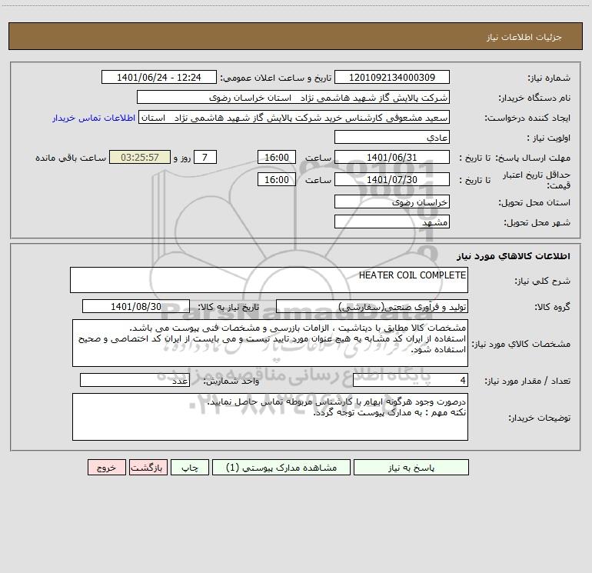Click the label توضیحات خریدار

coord(539,418)
